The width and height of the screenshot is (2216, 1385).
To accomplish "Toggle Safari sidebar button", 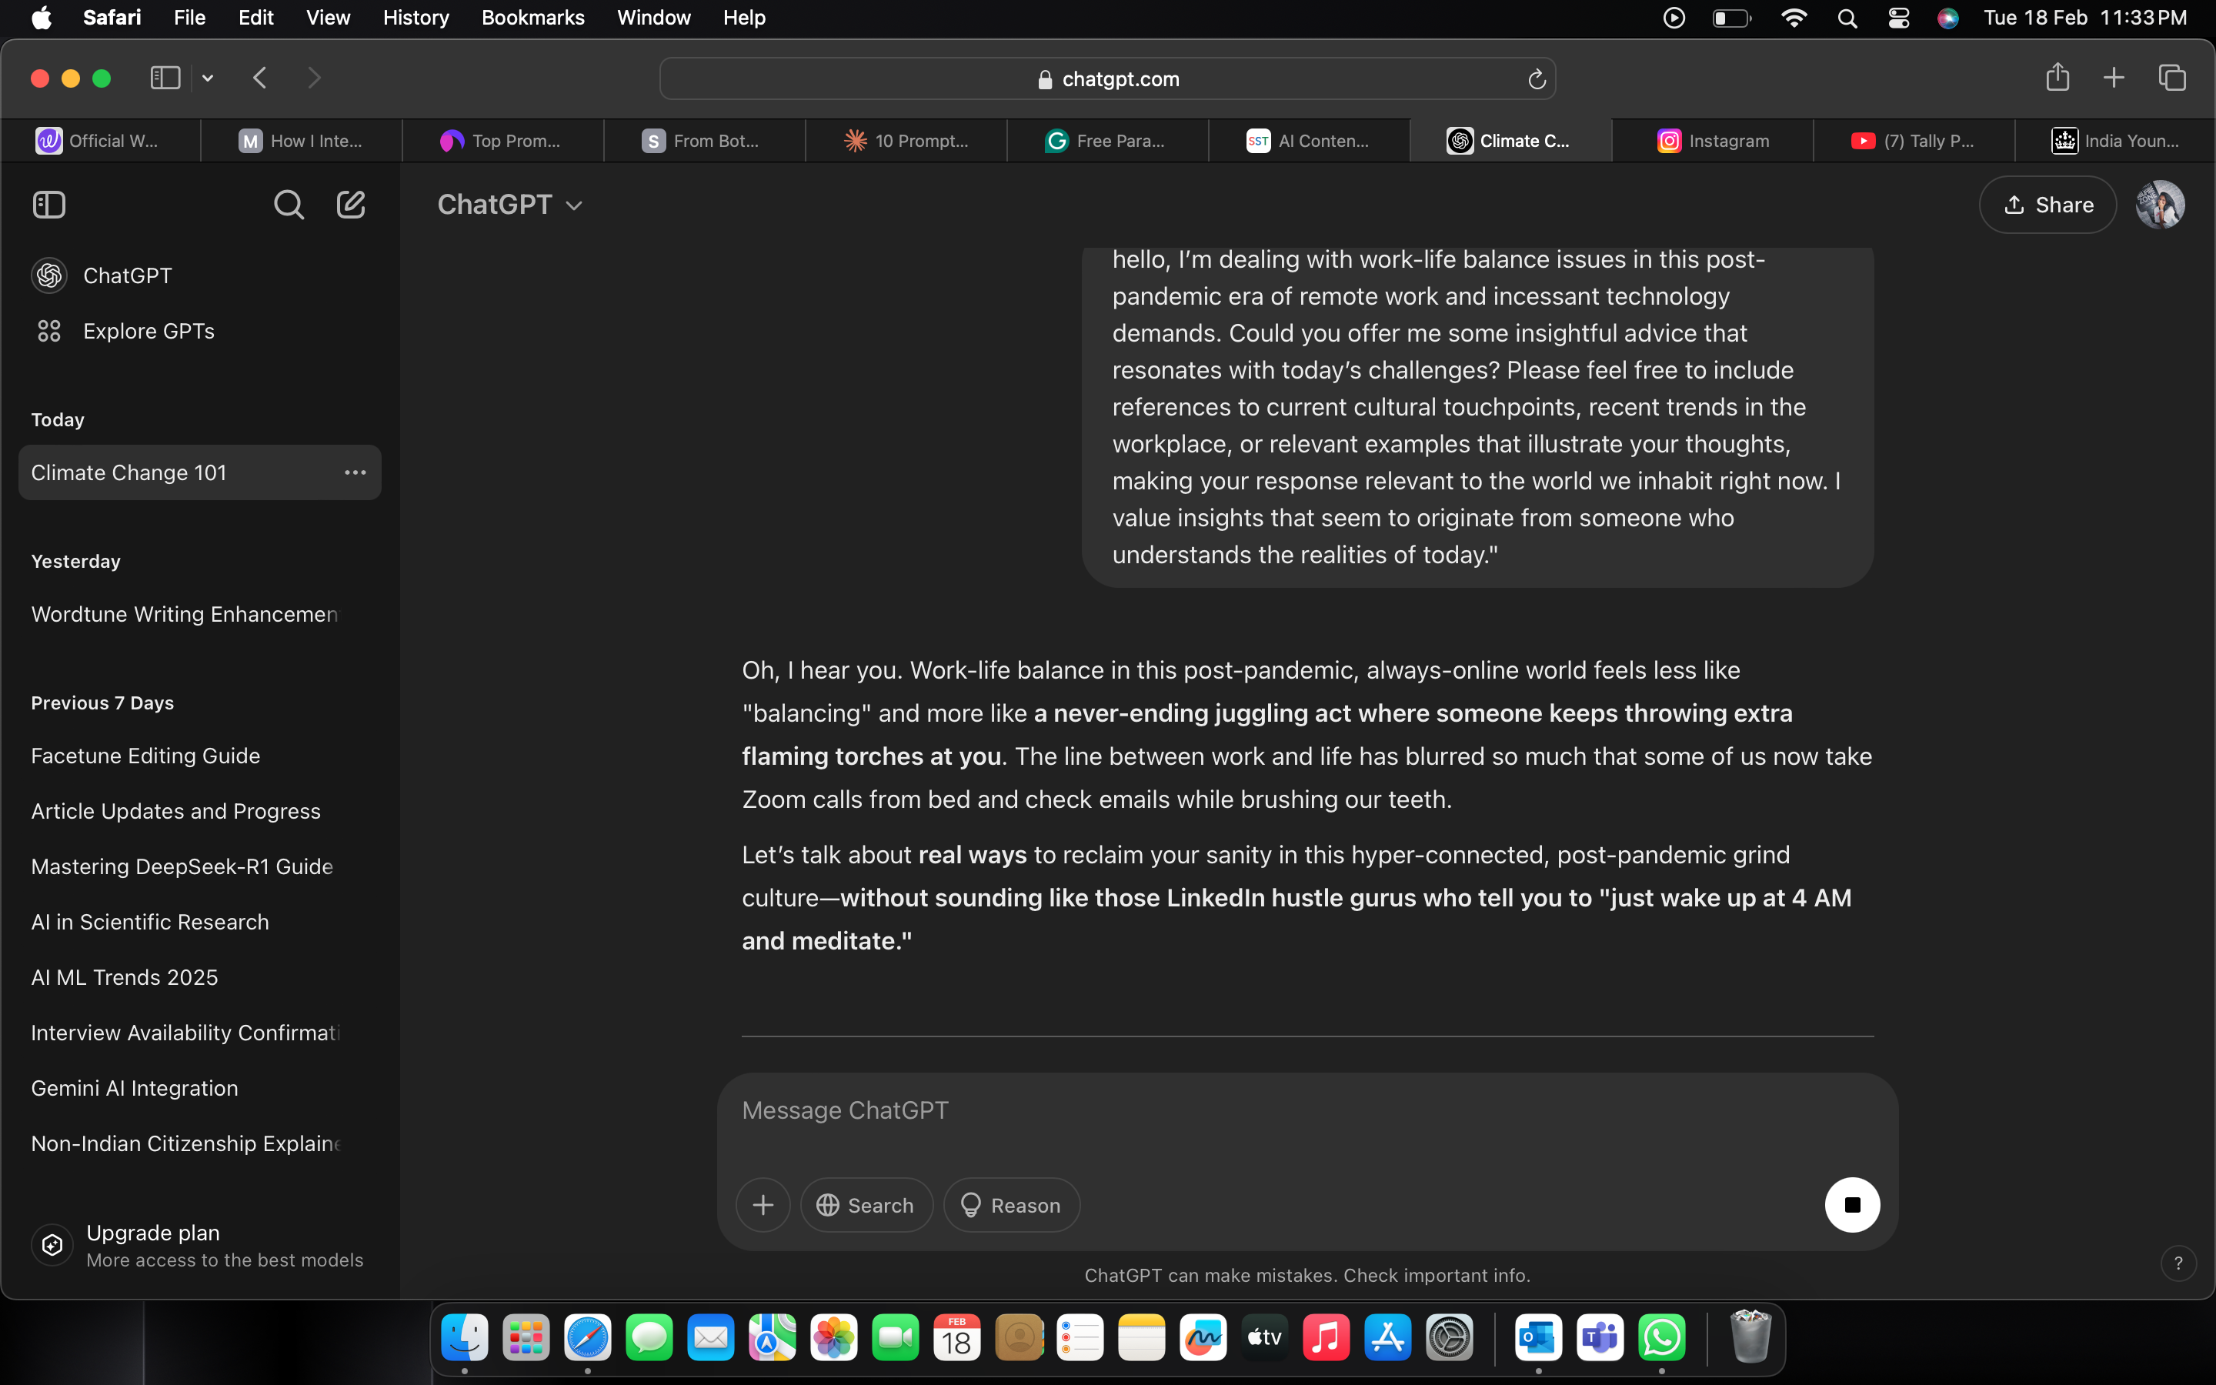I will coord(165,78).
